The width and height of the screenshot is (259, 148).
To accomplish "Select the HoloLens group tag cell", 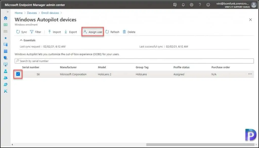I will (x=141, y=74).
